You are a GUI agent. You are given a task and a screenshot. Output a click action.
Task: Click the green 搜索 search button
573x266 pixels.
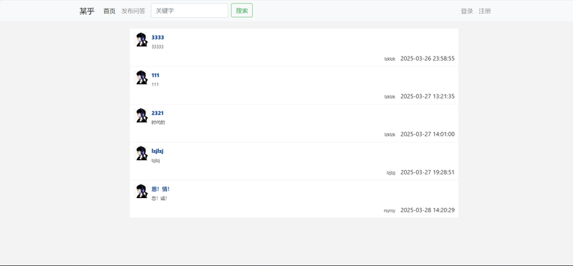coord(241,11)
